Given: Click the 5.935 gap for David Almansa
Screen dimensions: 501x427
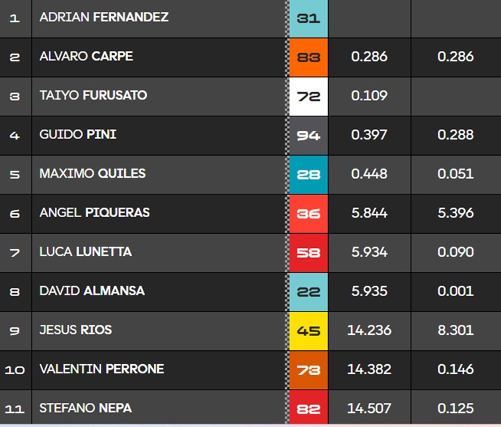Looking at the screenshot, I should 369,291.
